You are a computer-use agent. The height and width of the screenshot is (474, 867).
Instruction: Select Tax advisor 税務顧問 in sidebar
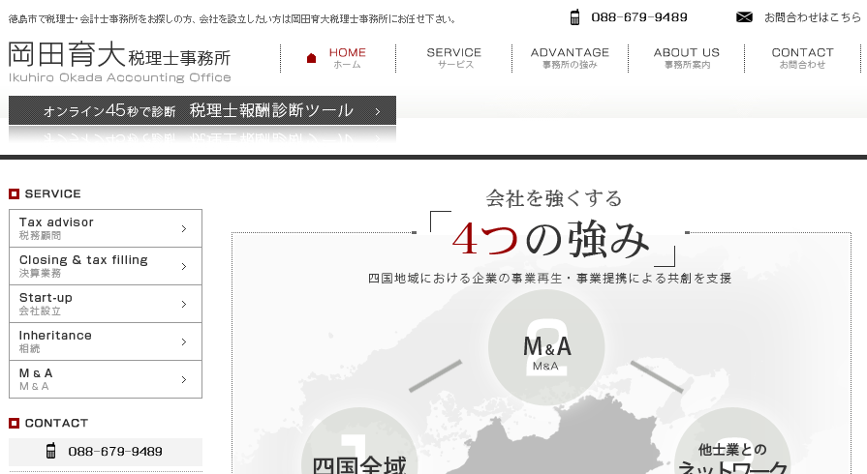point(106,228)
